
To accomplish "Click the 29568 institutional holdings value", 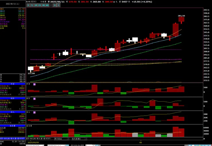I will (x=21, y=116).
